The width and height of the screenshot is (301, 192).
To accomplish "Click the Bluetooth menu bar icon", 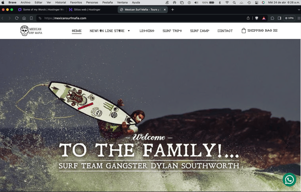I will pos(220,2).
